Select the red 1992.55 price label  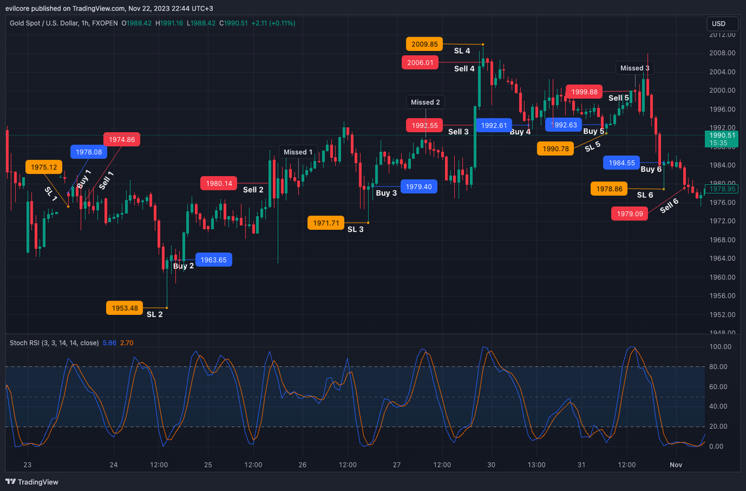pos(425,126)
